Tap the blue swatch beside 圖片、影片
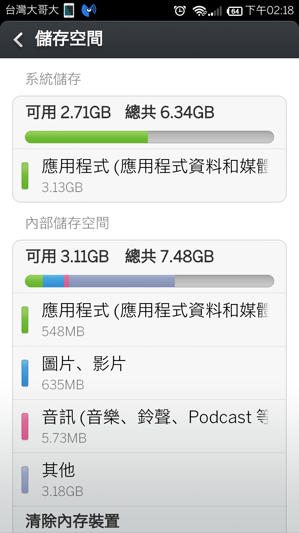 (25, 373)
